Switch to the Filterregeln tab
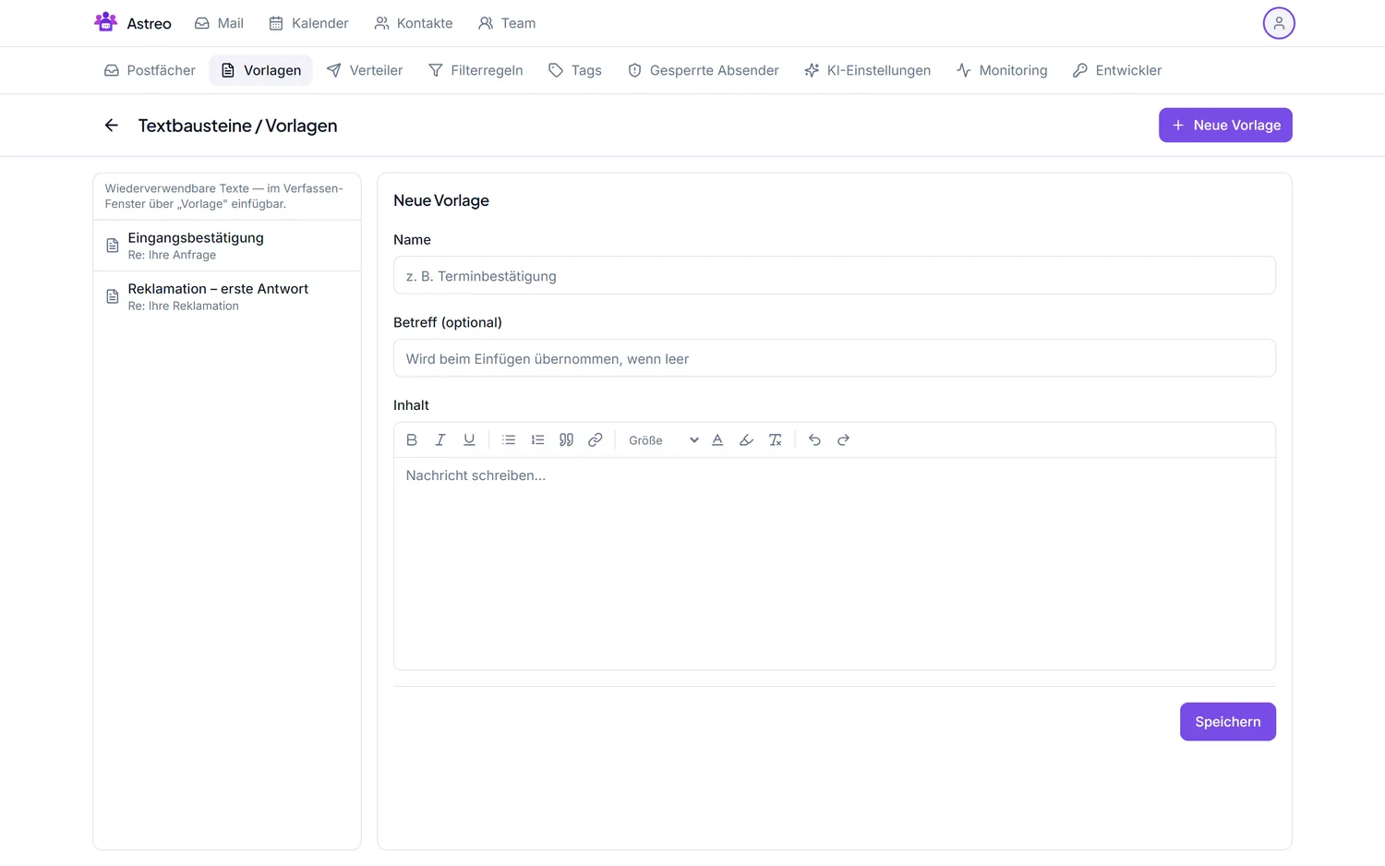 click(476, 70)
